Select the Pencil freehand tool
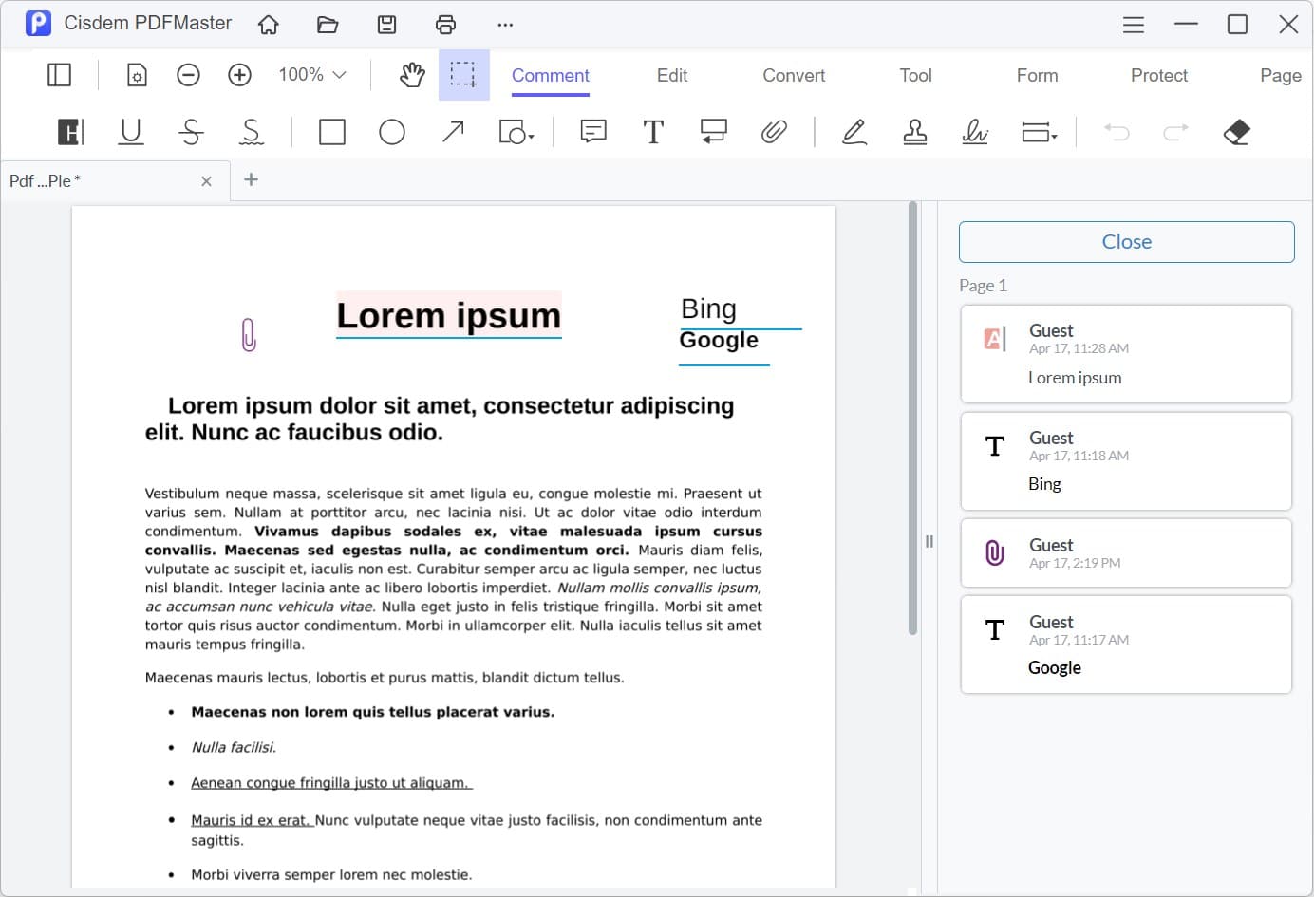 coord(854,132)
